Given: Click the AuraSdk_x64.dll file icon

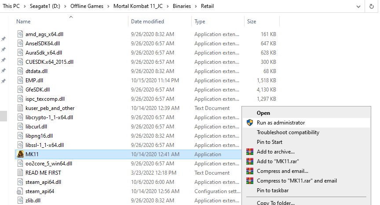Looking at the screenshot, I should point(20,52).
